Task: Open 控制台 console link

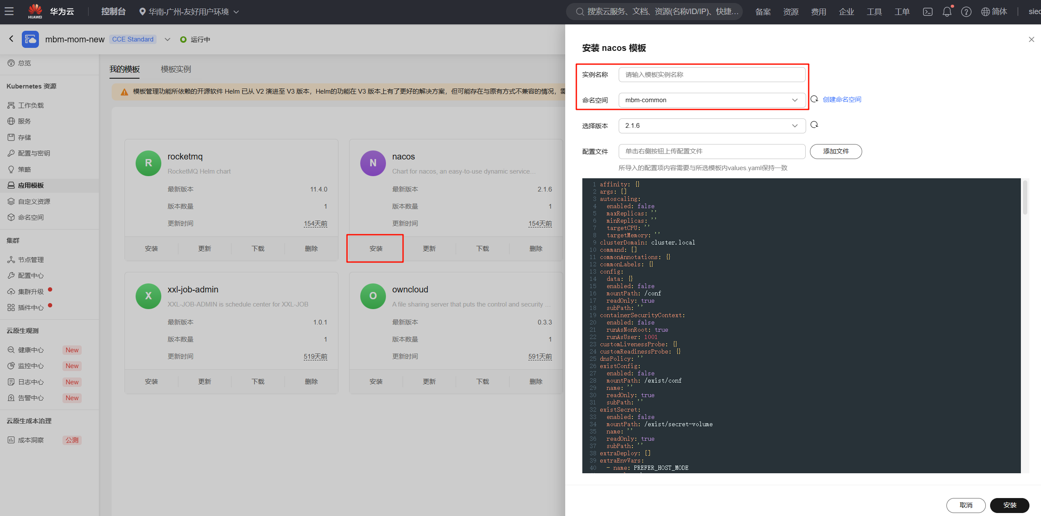Action: (x=113, y=12)
